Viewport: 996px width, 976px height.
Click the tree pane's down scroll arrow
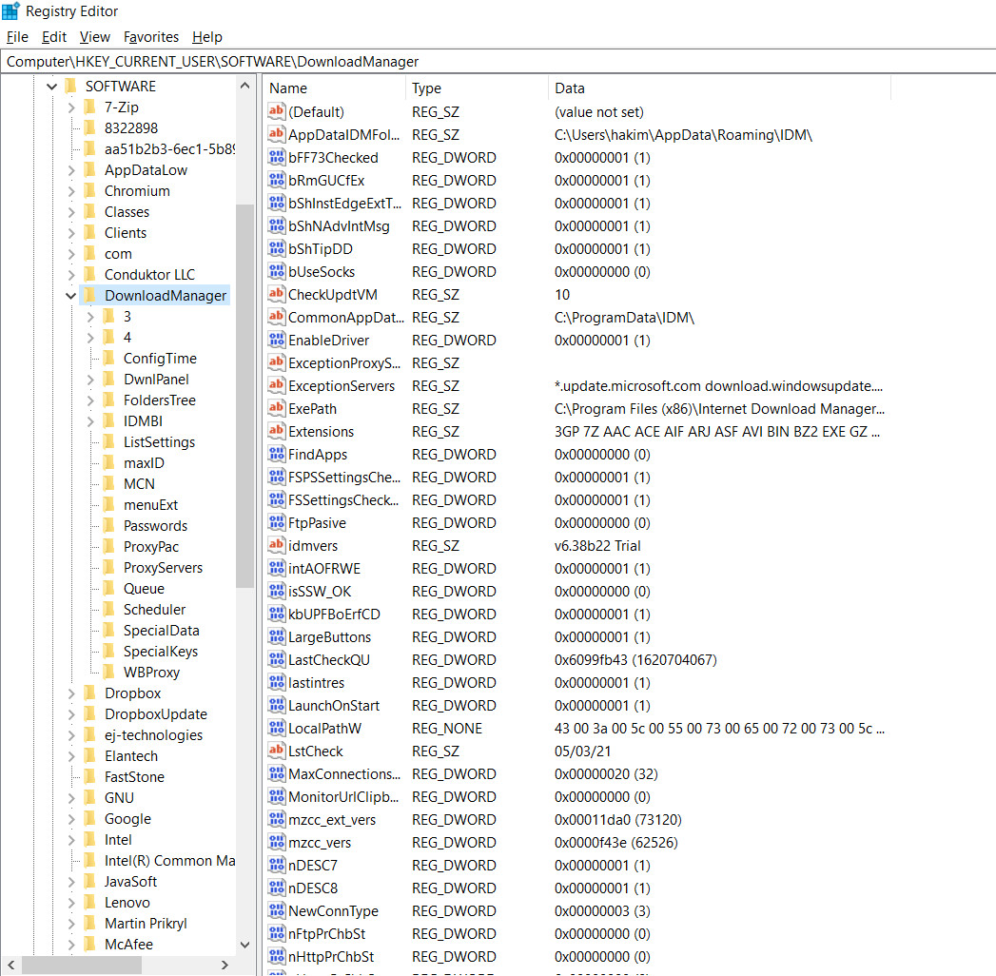click(x=245, y=945)
